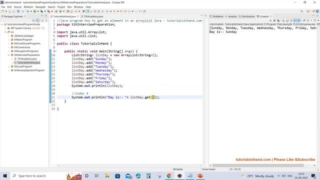Click the Debug (bug) toolbar icon
Screen dimensions: 320x180
[28, 11]
